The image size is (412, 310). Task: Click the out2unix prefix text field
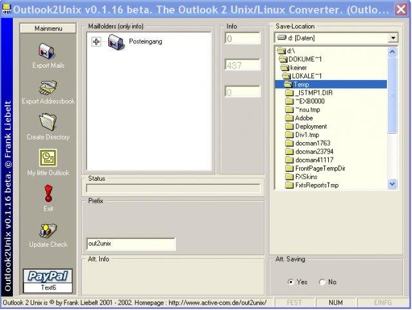click(x=131, y=243)
